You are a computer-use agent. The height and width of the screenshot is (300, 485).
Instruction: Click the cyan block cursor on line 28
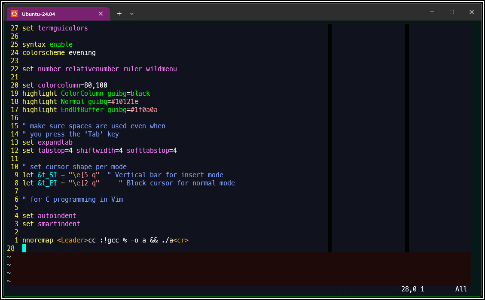24,248
